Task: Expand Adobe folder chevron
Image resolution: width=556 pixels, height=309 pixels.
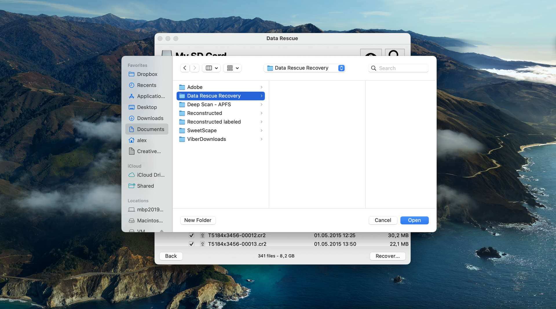Action: (x=261, y=87)
